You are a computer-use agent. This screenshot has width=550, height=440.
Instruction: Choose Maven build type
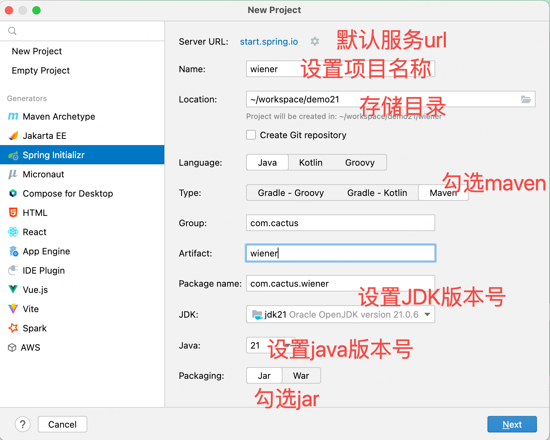pyautogui.click(x=443, y=192)
